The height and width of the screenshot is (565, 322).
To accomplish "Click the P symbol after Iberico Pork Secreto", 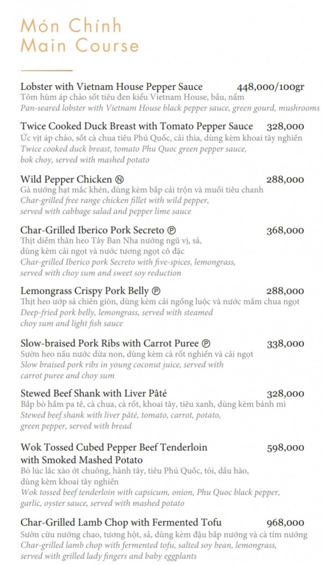I will pyautogui.click(x=172, y=231).
